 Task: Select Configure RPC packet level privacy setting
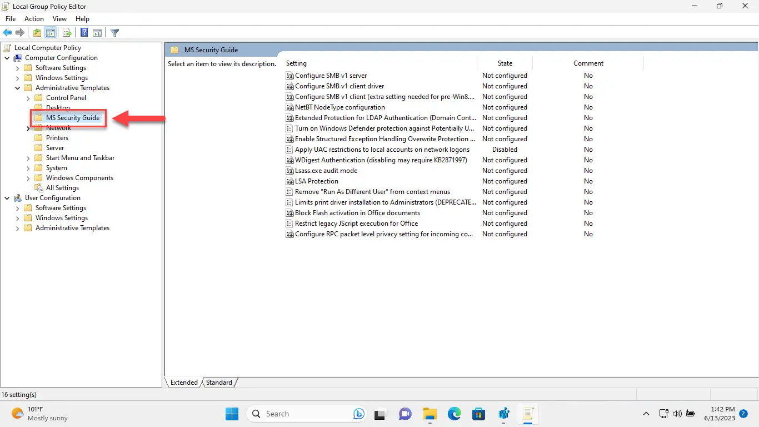point(384,234)
